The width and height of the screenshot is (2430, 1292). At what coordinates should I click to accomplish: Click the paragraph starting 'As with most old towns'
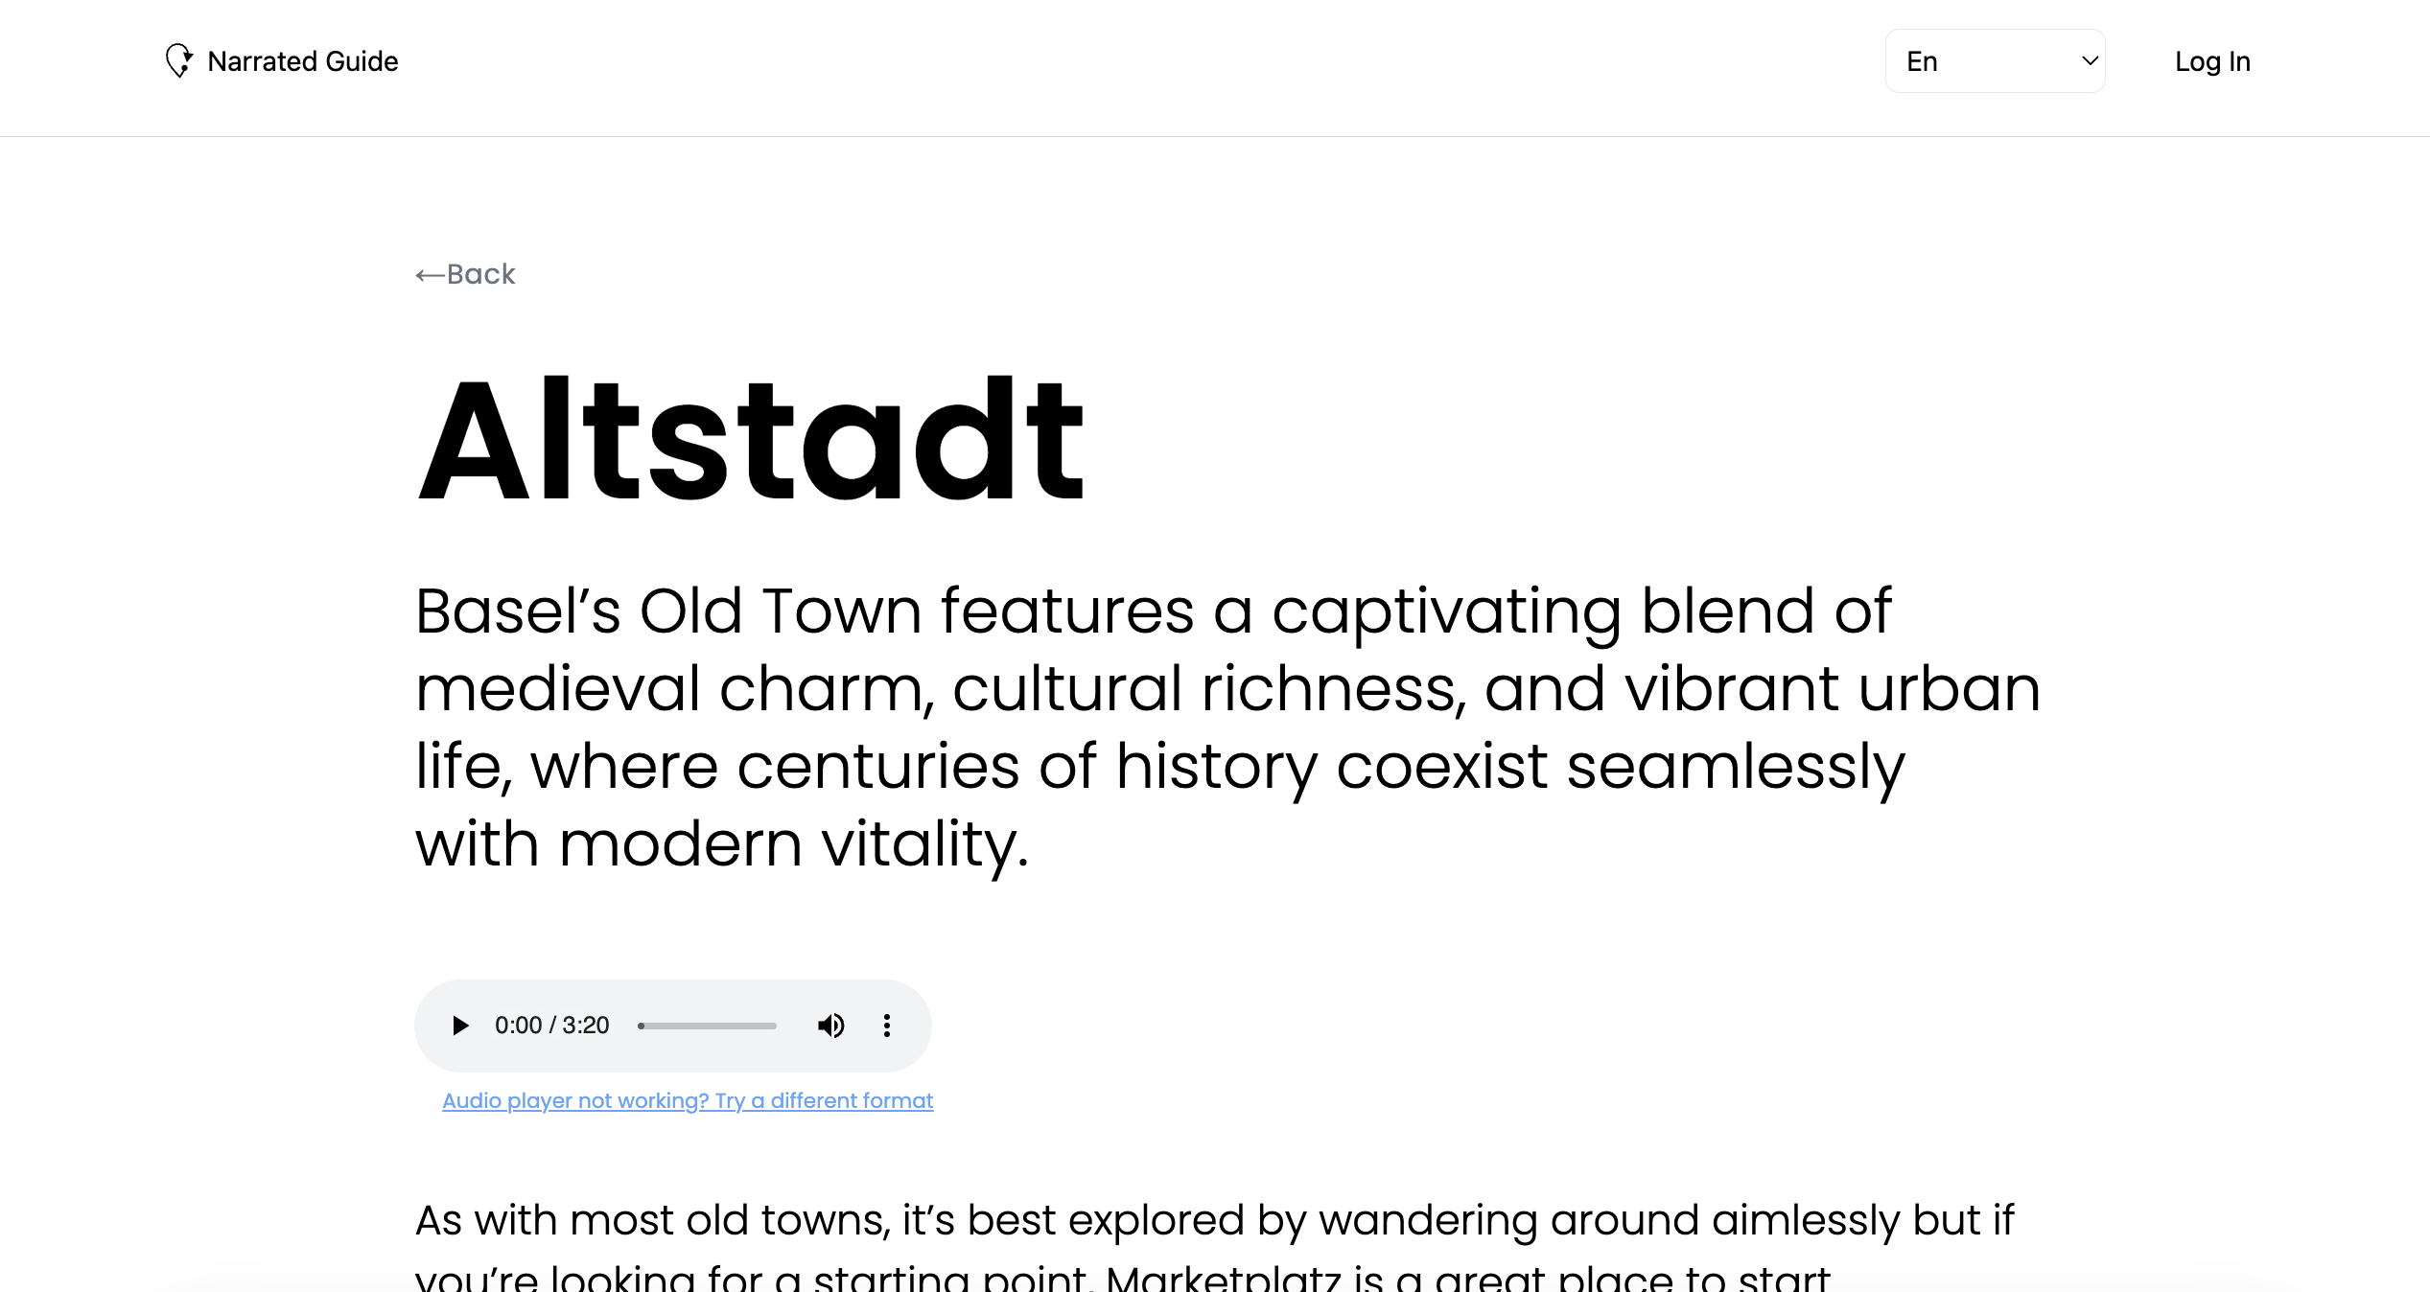[1214, 1221]
